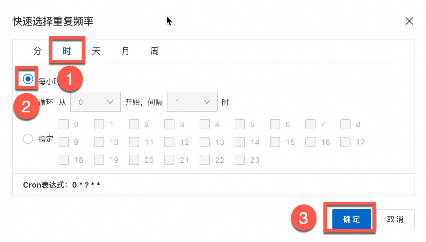The width and height of the screenshot is (426, 242).
Task: Check the hour 17 checkbox
Action: coord(345,142)
